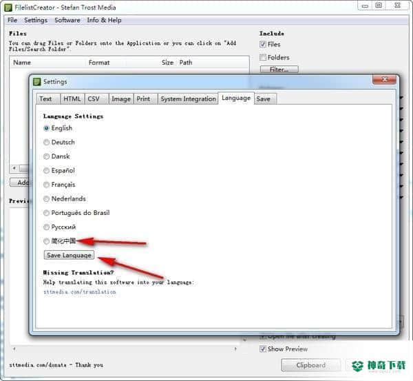Click the file list left scroll arrow
Screen dimensions: 413x381
[14, 168]
